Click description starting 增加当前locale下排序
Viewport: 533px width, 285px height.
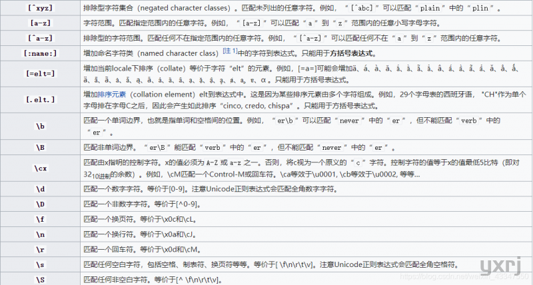(301, 74)
